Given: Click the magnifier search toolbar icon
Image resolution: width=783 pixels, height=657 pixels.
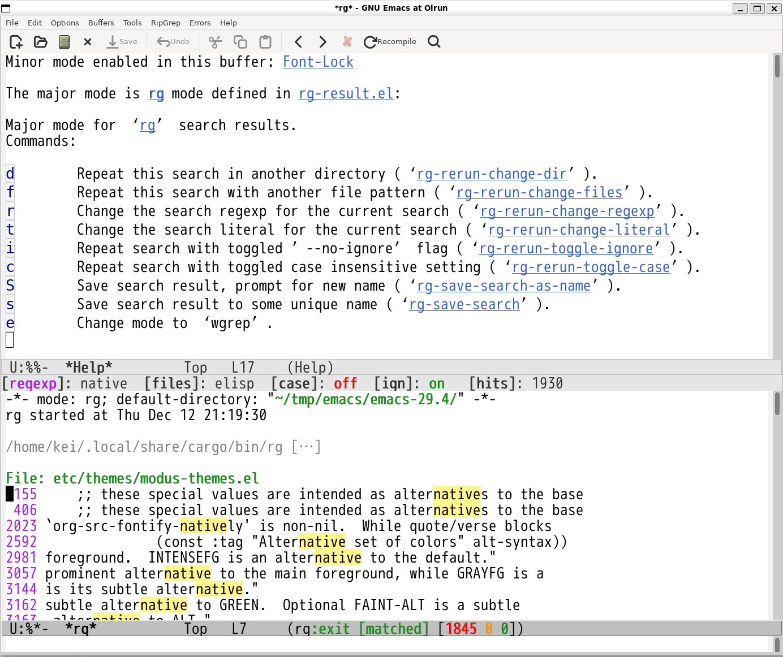Looking at the screenshot, I should point(434,42).
